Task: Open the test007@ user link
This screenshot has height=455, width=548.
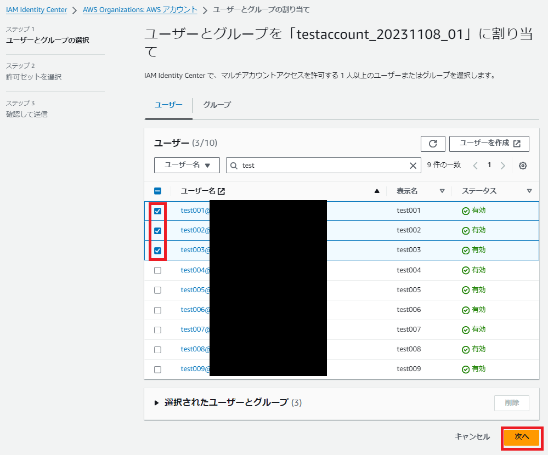Action: coord(195,329)
